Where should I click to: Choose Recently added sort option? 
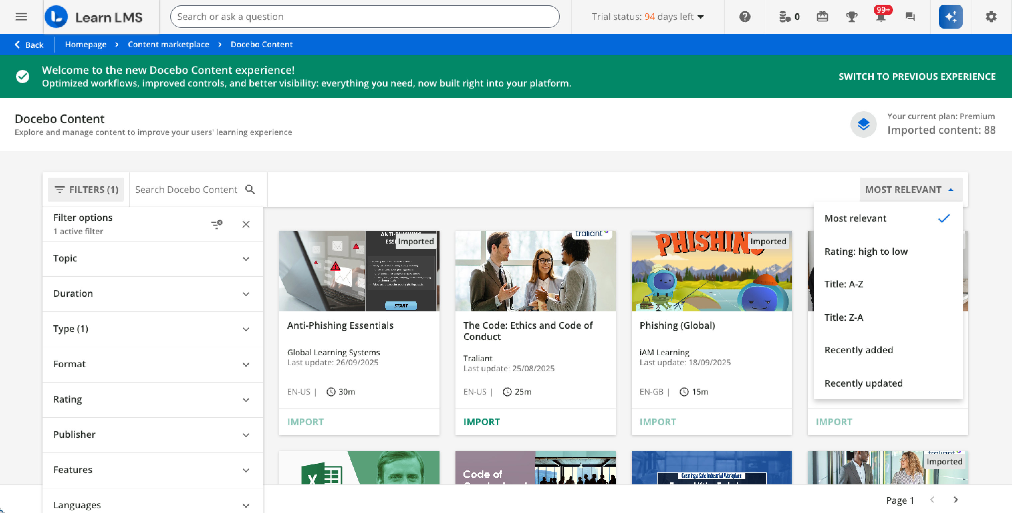(x=858, y=350)
